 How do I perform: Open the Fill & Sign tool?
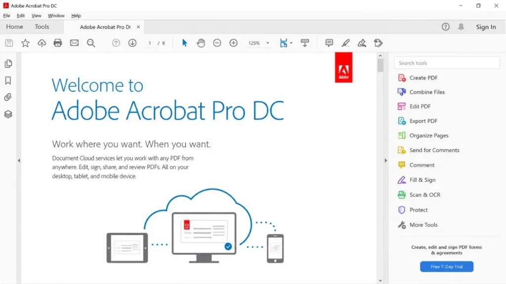416,180
